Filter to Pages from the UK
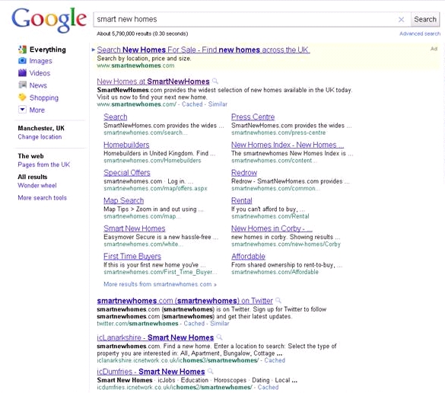The image size is (445, 393). coord(43,165)
